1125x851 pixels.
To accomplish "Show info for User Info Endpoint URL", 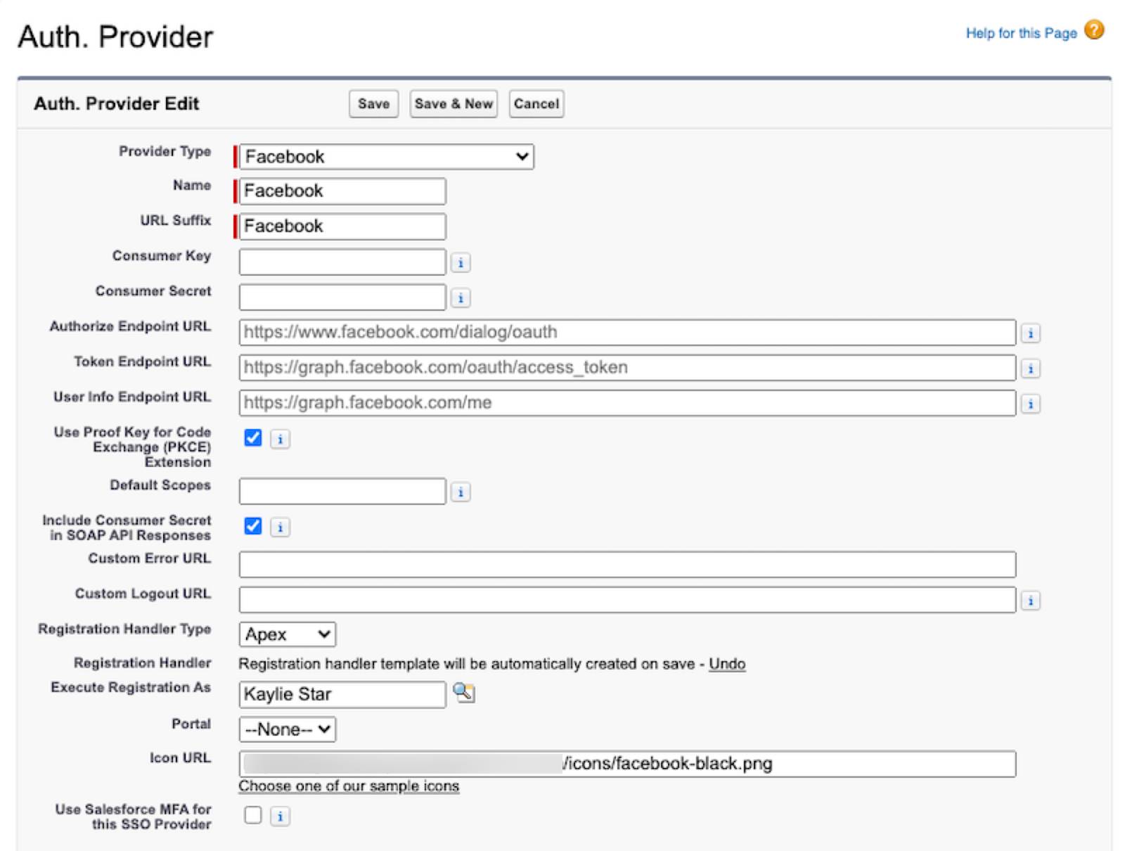I will pos(1030,404).
